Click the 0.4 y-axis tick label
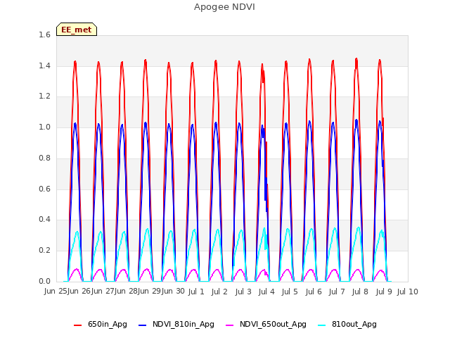This screenshot has height=338, width=450. point(44,220)
